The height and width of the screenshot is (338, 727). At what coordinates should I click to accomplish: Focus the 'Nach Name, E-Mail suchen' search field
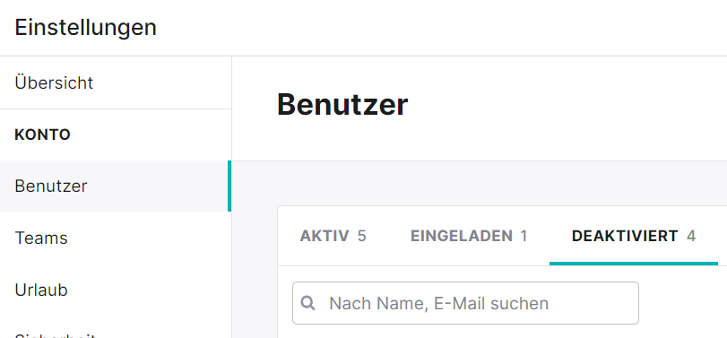(x=465, y=303)
